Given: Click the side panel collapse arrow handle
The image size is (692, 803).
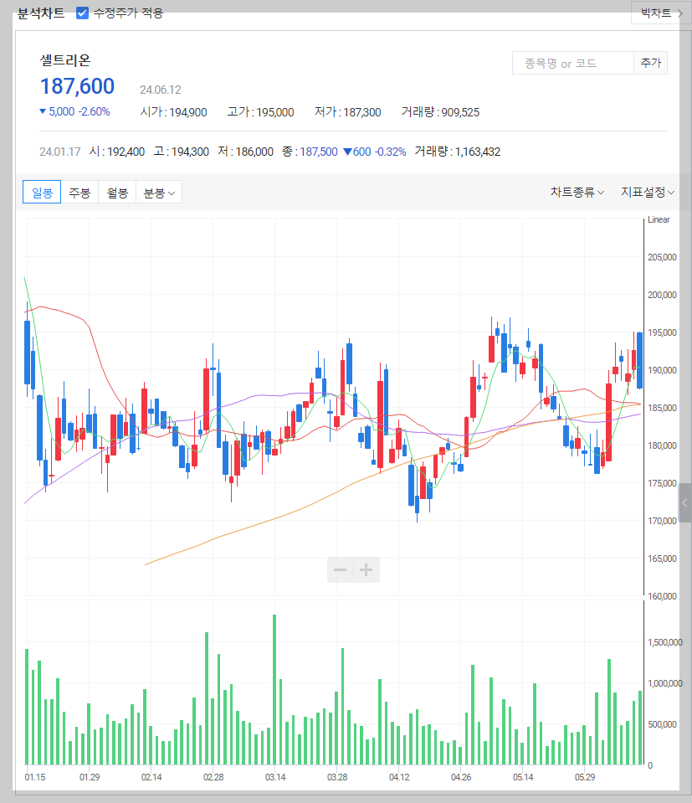Looking at the screenshot, I should tap(684, 503).
